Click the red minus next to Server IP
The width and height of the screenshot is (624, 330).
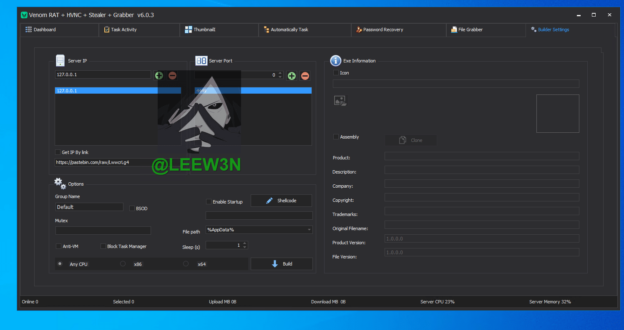(x=172, y=75)
